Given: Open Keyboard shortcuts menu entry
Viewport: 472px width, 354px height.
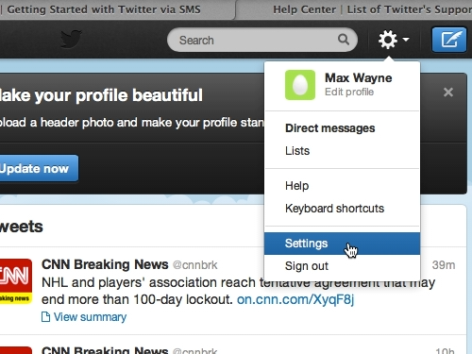Looking at the screenshot, I should pos(342,209).
